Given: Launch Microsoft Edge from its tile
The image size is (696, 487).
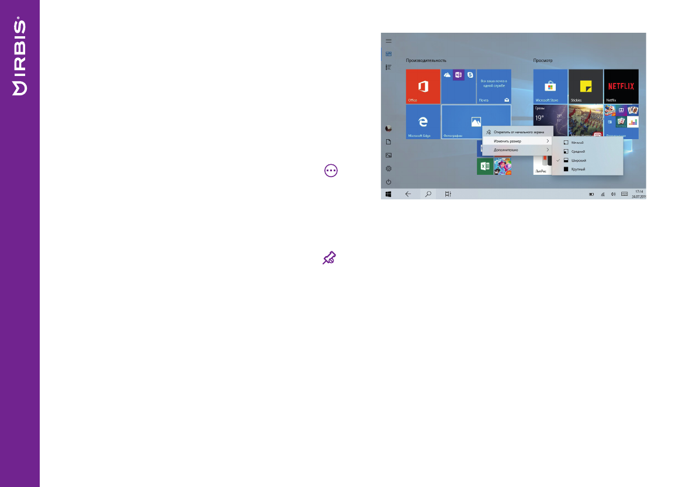Looking at the screenshot, I should (x=423, y=122).
